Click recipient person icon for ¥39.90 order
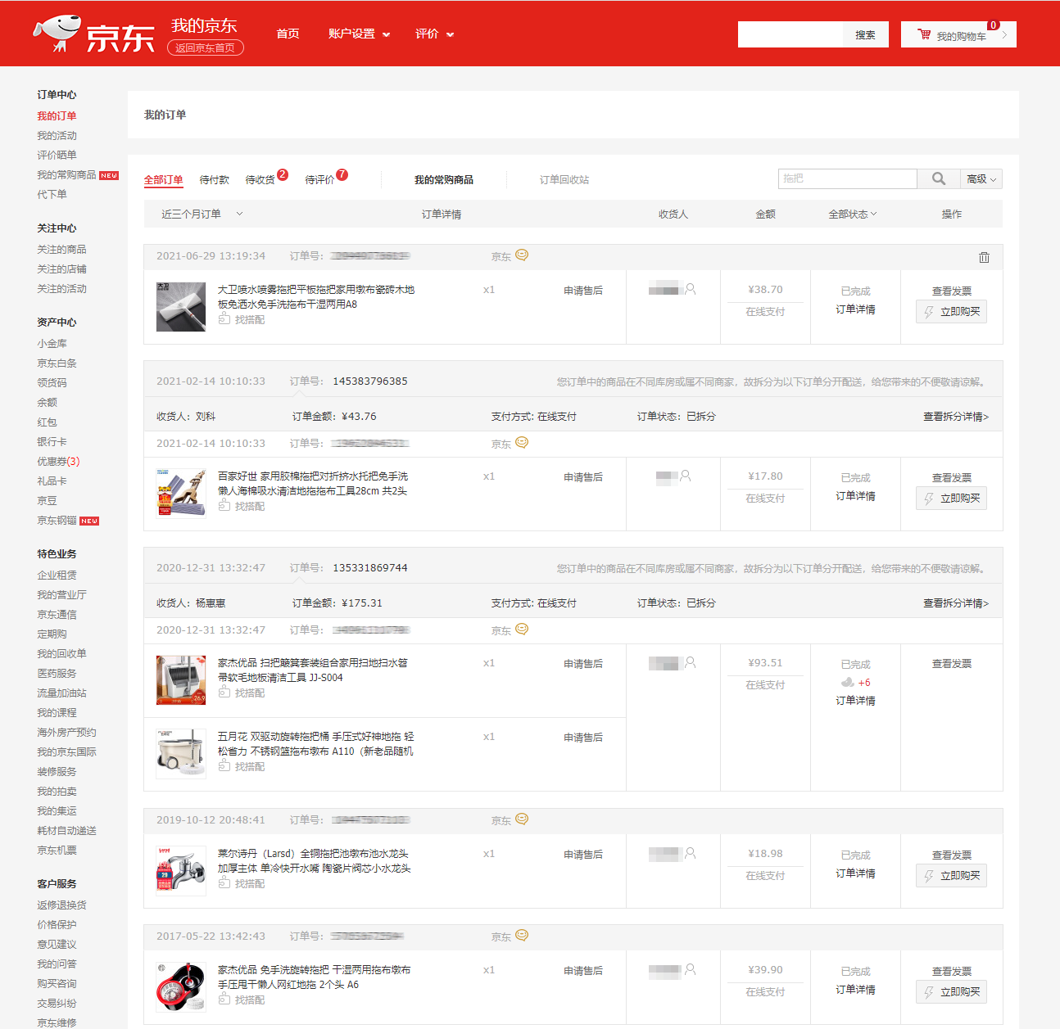Screen dimensions: 1060x1029 click(x=691, y=969)
